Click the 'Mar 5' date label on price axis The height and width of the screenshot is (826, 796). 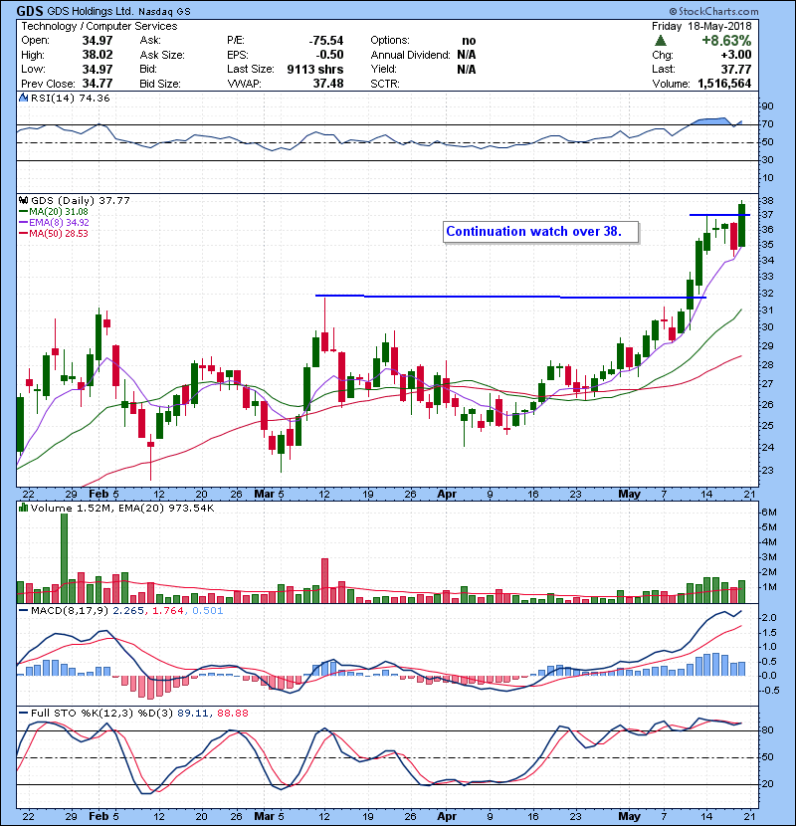pos(269,494)
